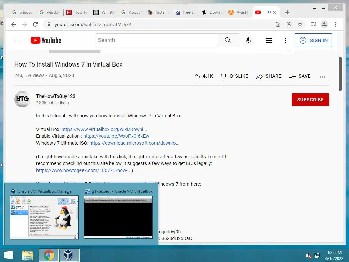349x262 pixels.
Task: Open the YouTube apps grid icon
Action: (269, 40)
